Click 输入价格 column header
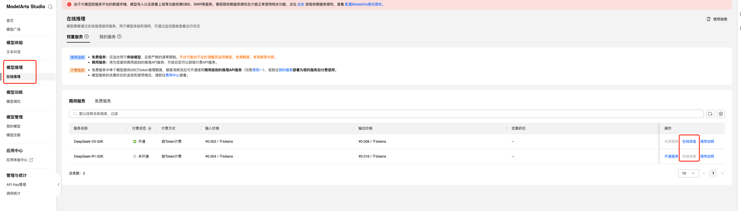 click(x=212, y=128)
